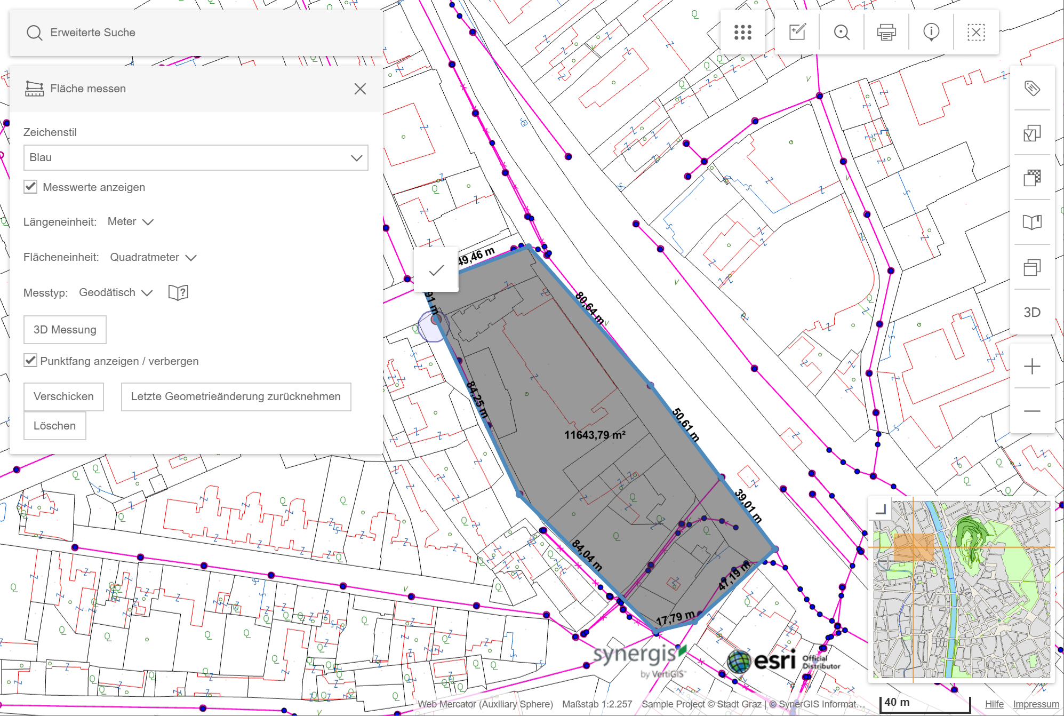
Task: Toggle Messwerte anzeigen checkbox
Action: 30,187
